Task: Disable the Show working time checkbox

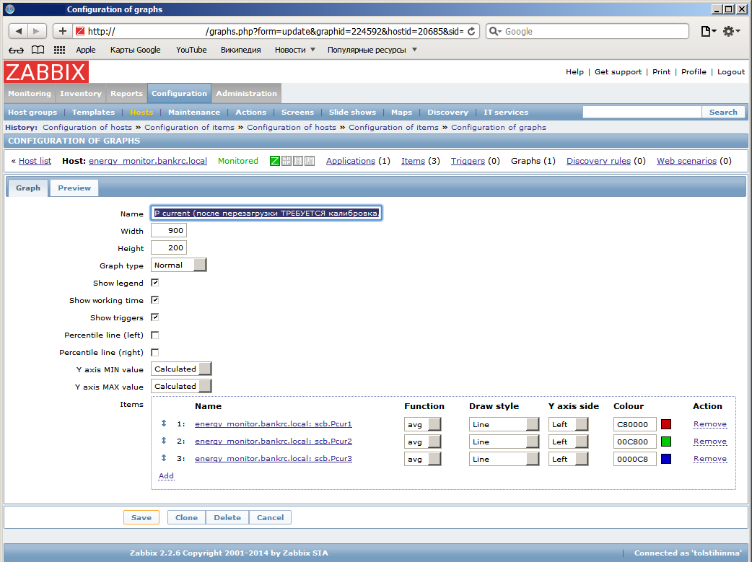Action: pos(155,300)
